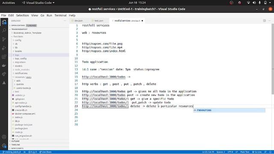Open the editor More Actions ellipsis

(270, 21)
